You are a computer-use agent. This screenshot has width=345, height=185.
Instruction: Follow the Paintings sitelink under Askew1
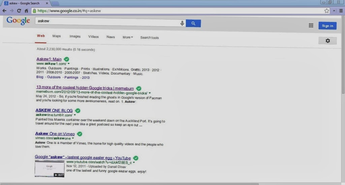[x=71, y=78]
